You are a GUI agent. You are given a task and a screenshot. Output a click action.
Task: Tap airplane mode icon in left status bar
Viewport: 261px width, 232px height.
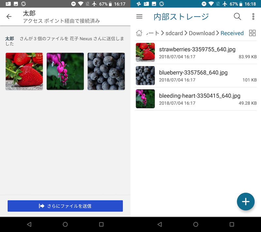click(94, 4)
